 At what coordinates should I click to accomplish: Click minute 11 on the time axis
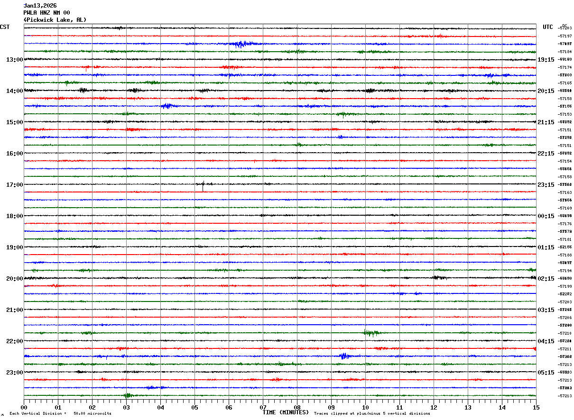tap(399, 408)
